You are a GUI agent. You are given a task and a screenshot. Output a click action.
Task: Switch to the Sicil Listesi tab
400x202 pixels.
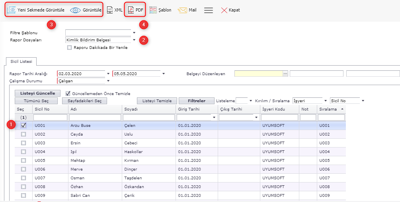[21, 61]
